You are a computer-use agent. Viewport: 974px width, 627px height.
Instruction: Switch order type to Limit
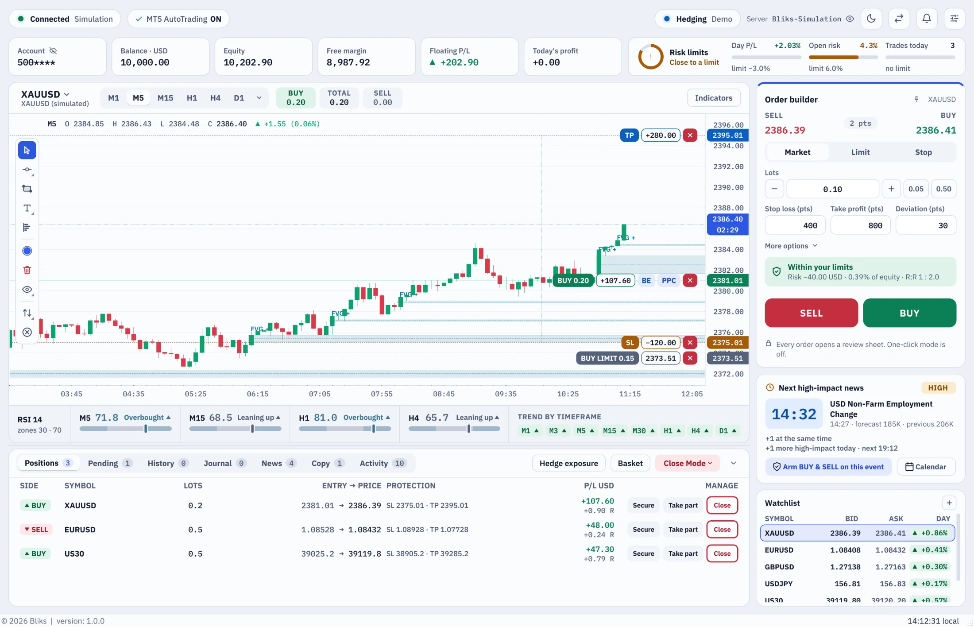point(860,152)
